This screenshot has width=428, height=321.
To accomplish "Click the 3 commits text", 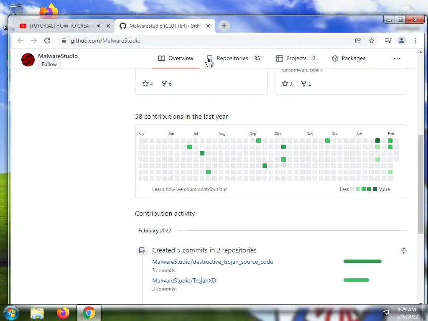I will 163,270.
